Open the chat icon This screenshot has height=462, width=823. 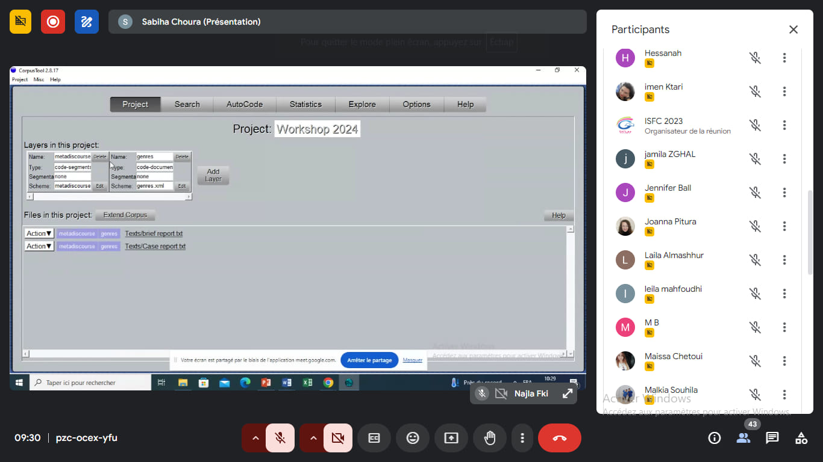(772, 438)
